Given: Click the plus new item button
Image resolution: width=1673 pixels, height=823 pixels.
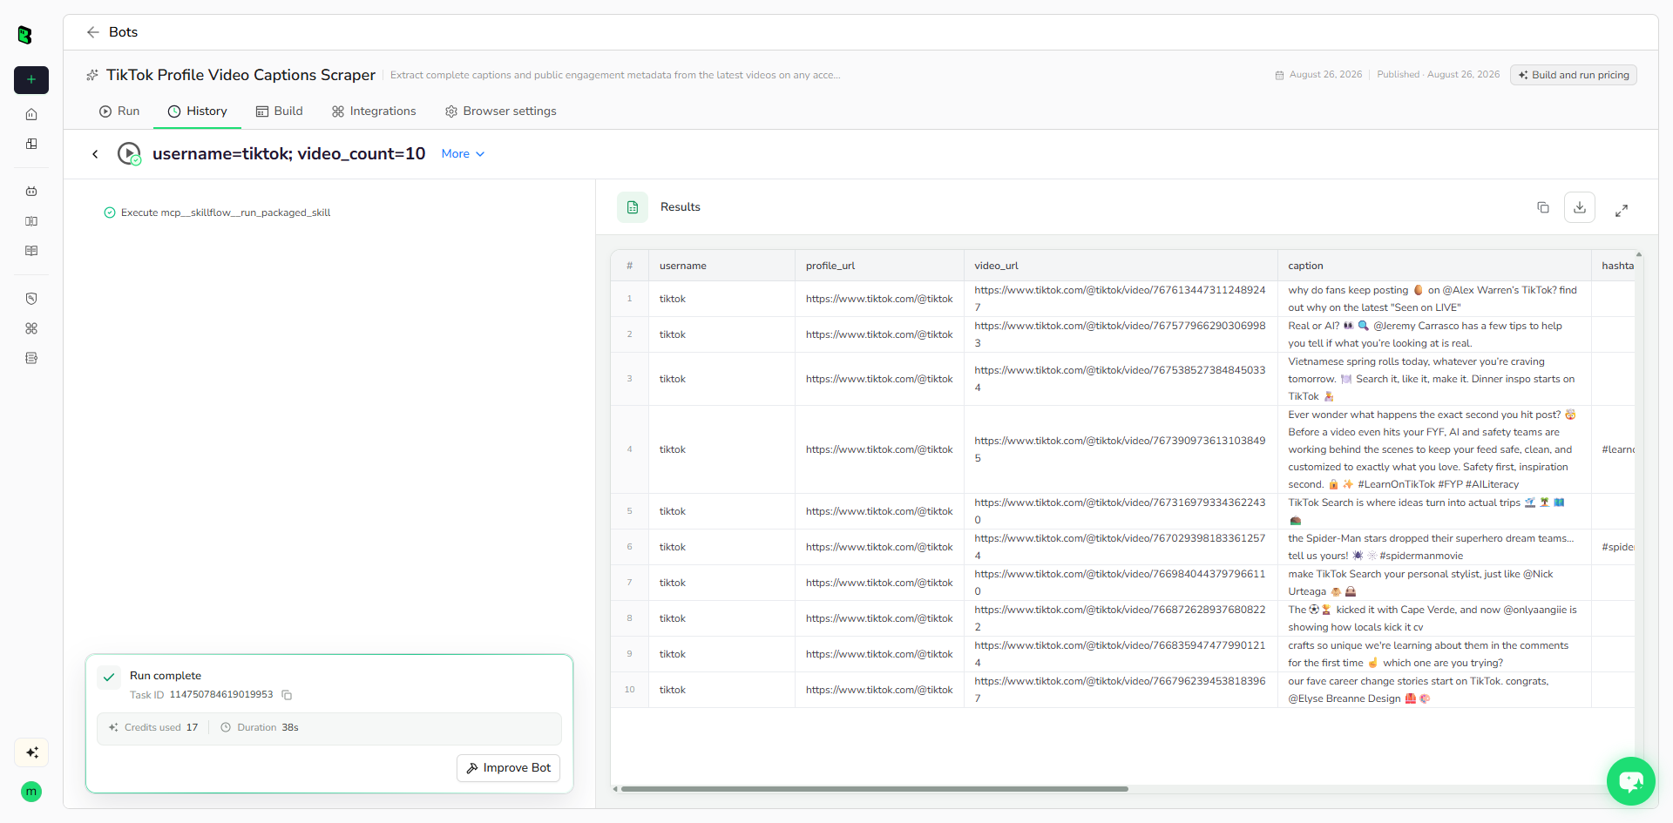Looking at the screenshot, I should [x=31, y=79].
